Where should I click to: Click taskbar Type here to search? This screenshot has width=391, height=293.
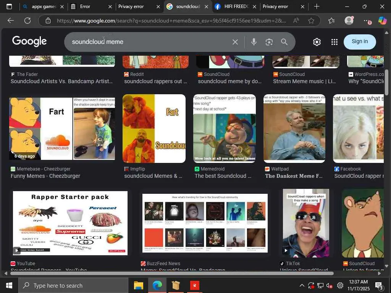click(73, 285)
